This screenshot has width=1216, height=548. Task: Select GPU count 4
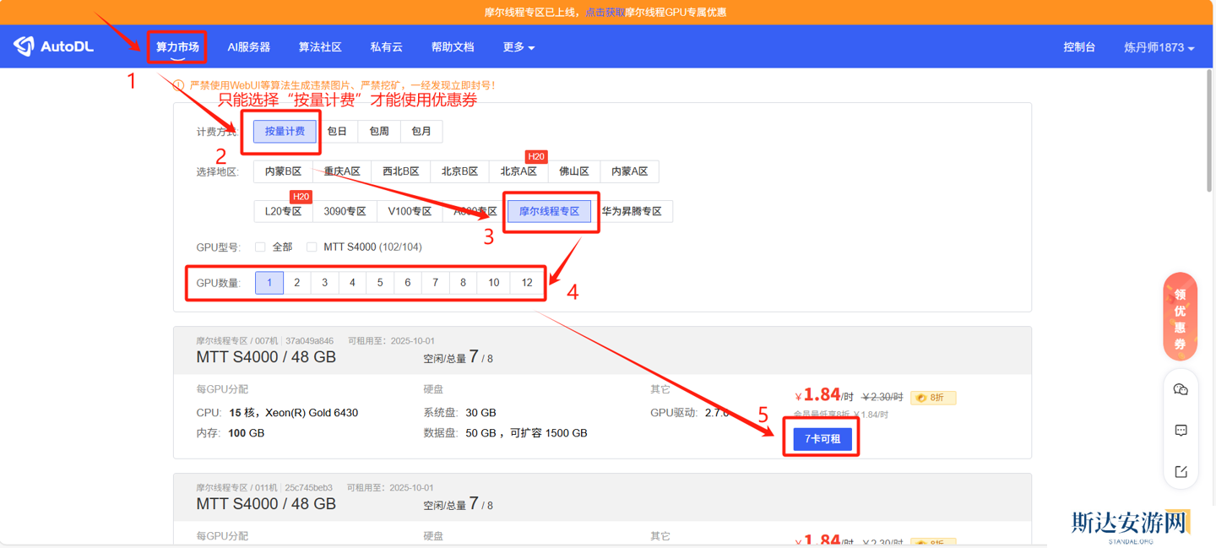pyautogui.click(x=352, y=283)
